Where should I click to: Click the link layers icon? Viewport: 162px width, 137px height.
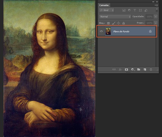[x=114, y=70]
